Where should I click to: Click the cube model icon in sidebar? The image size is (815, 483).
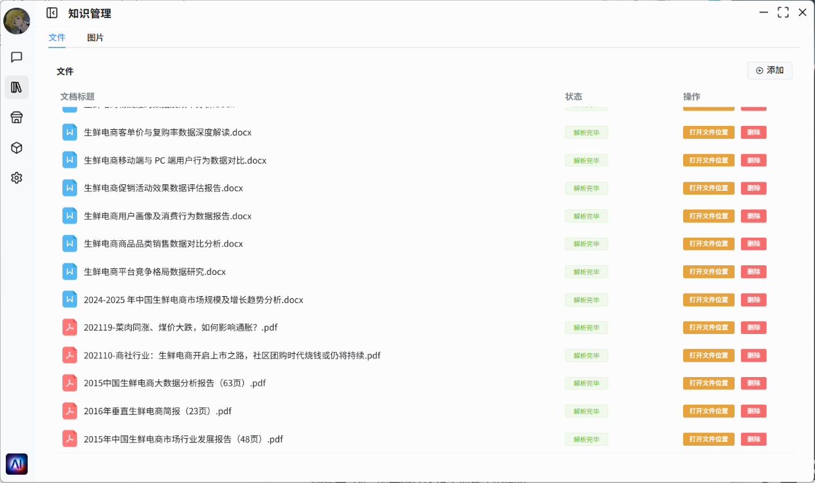(17, 148)
